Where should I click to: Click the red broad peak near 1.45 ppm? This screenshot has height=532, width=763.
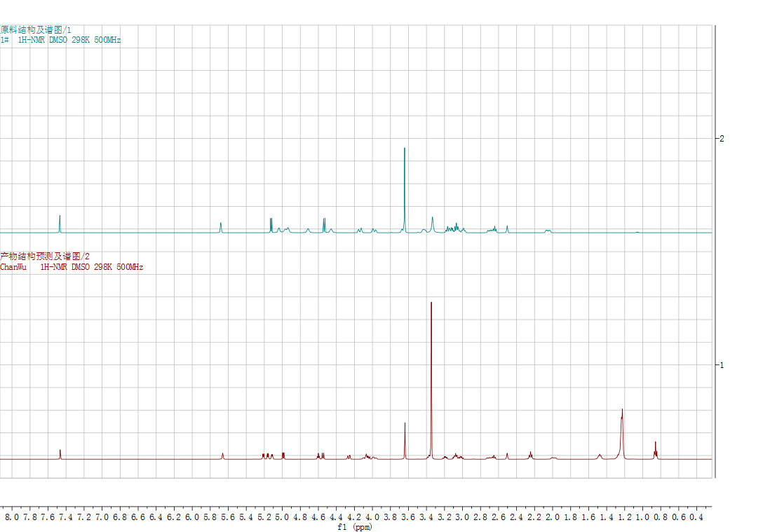click(x=600, y=456)
